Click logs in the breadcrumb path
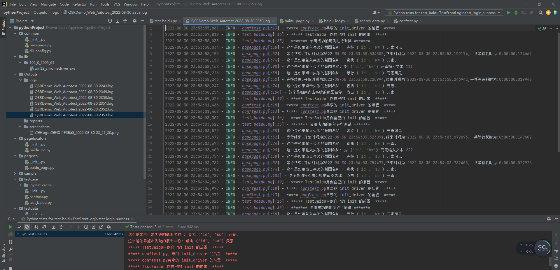 55,13
